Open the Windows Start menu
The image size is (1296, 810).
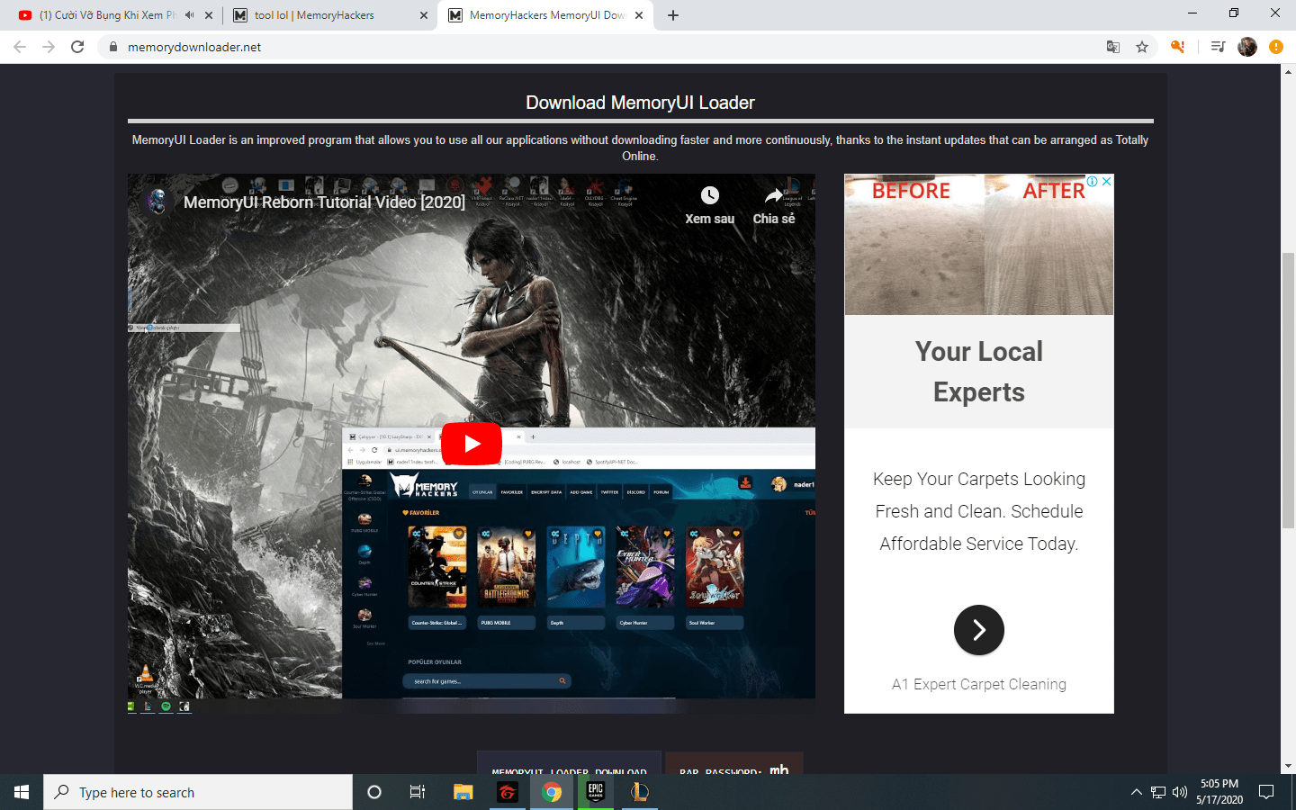(x=22, y=792)
